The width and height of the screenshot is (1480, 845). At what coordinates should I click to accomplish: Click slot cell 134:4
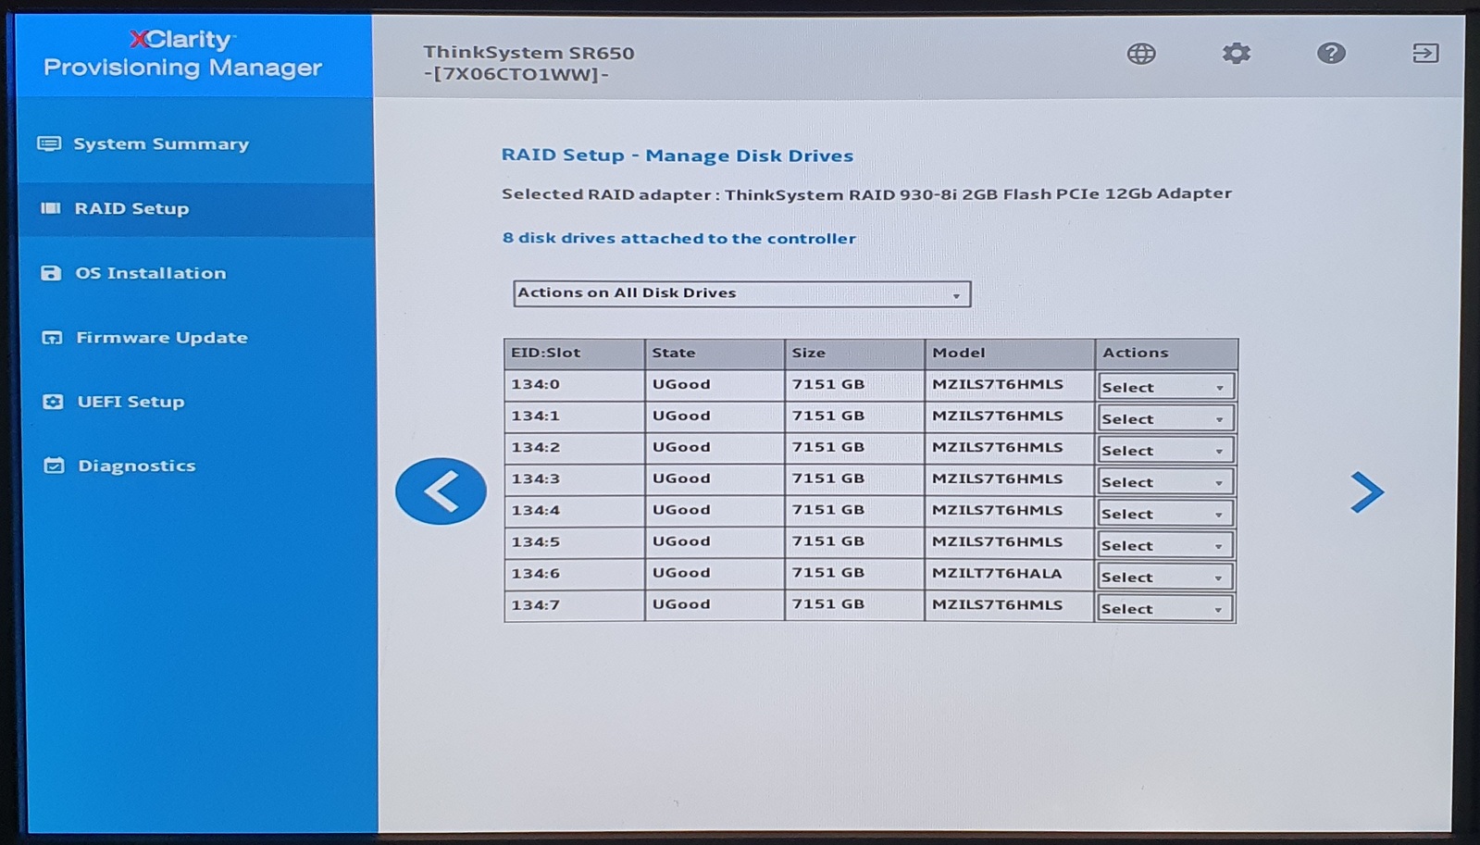tap(574, 510)
